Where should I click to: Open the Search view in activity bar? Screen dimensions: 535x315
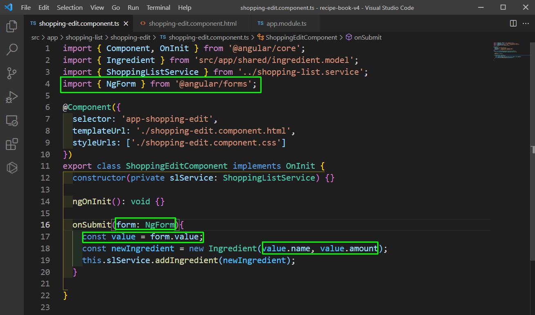(x=12, y=50)
